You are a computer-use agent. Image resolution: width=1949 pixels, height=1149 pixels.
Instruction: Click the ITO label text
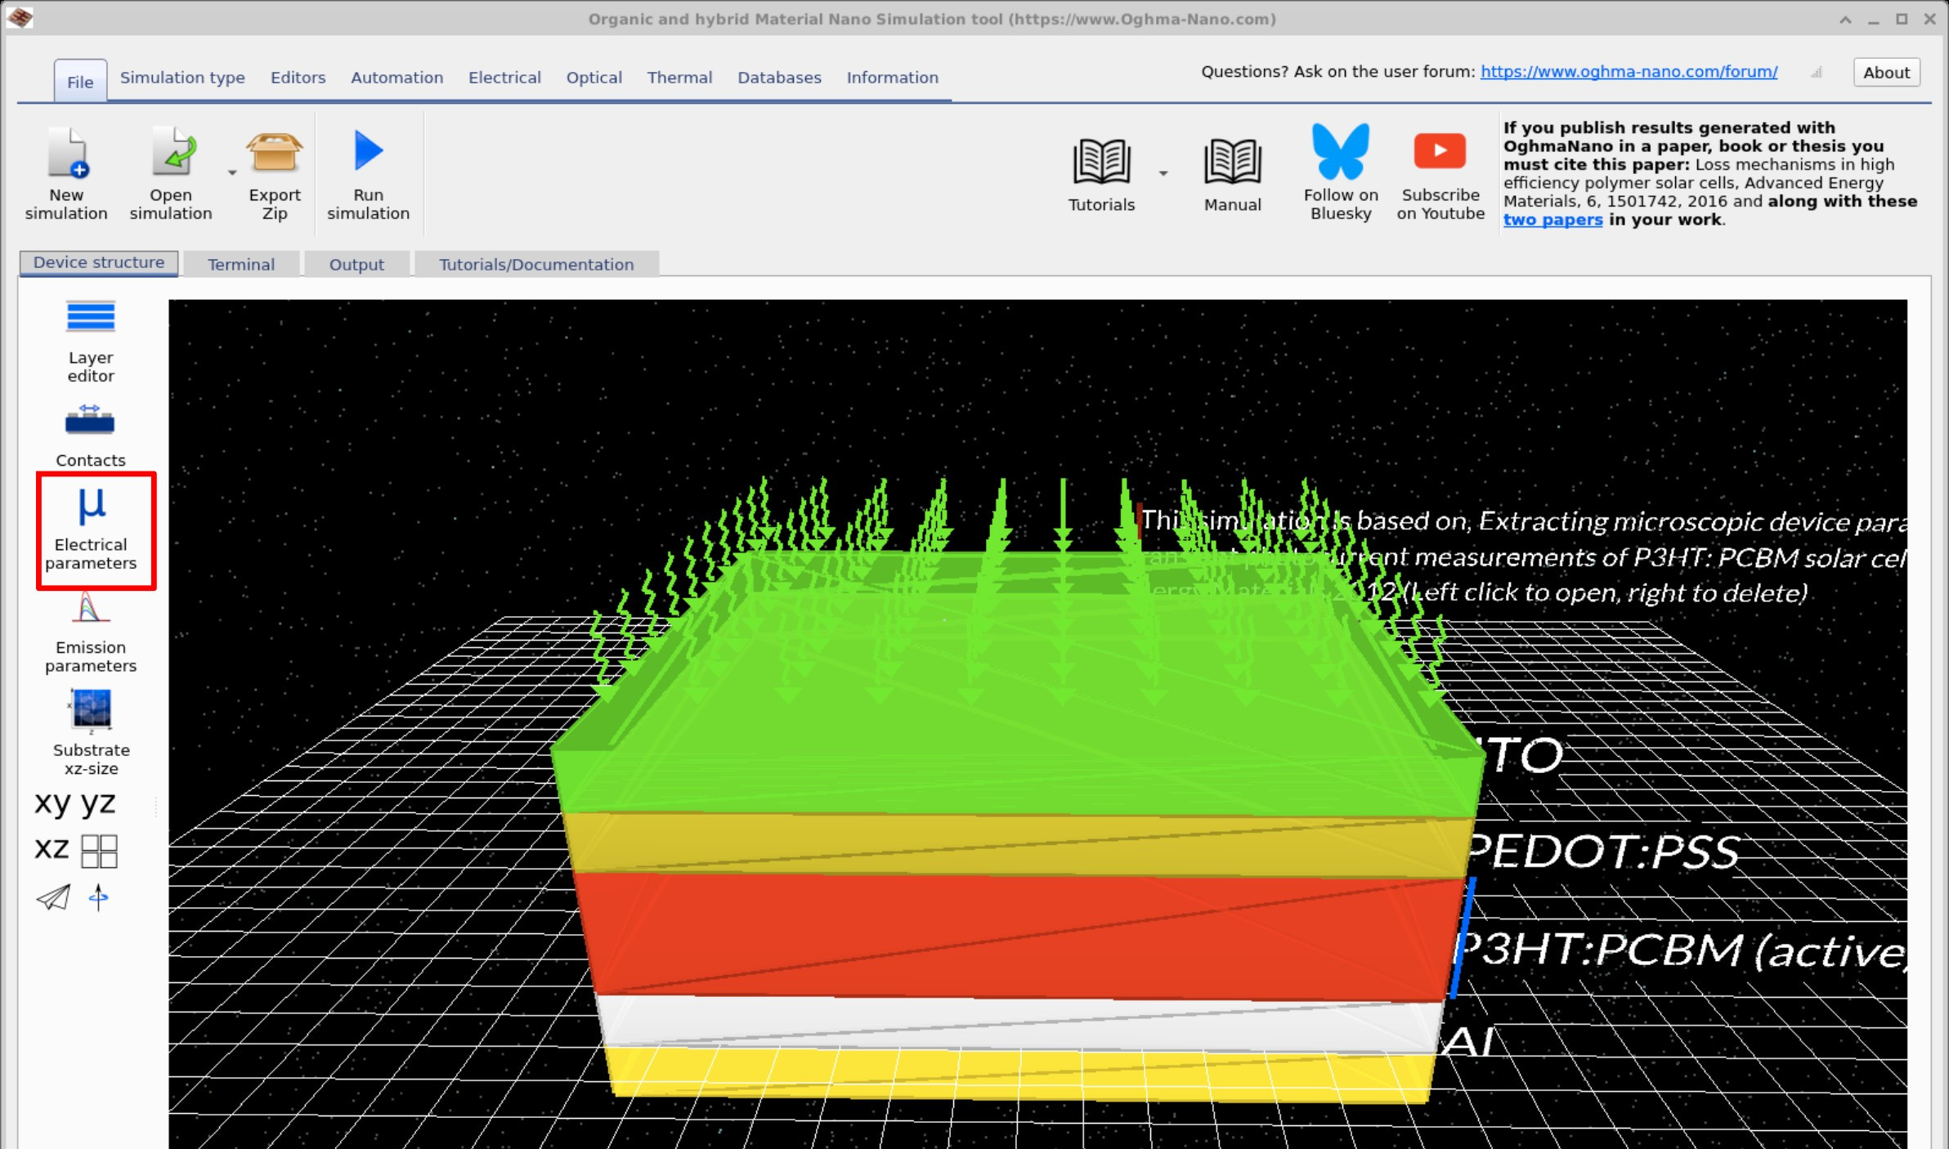pyautogui.click(x=1522, y=755)
